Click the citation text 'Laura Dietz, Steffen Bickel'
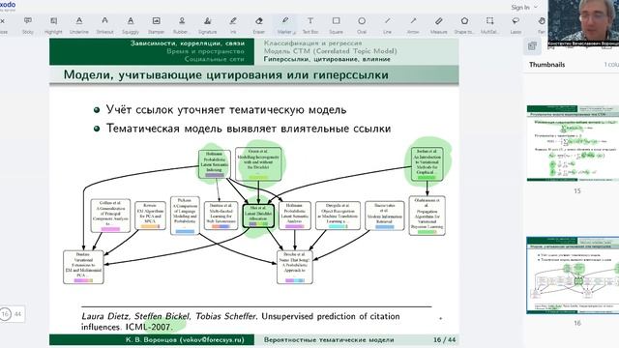Viewport: 619px width, 348px height. pyautogui.click(x=135, y=316)
